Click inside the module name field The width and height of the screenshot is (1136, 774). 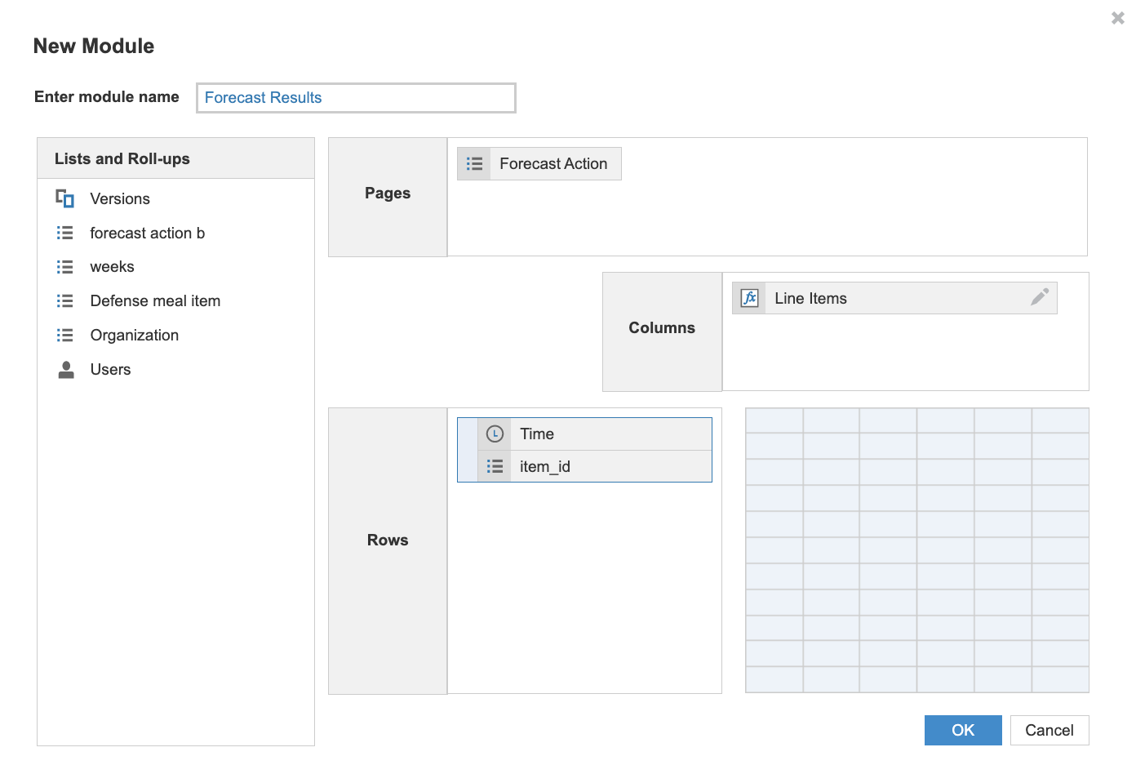tap(355, 97)
